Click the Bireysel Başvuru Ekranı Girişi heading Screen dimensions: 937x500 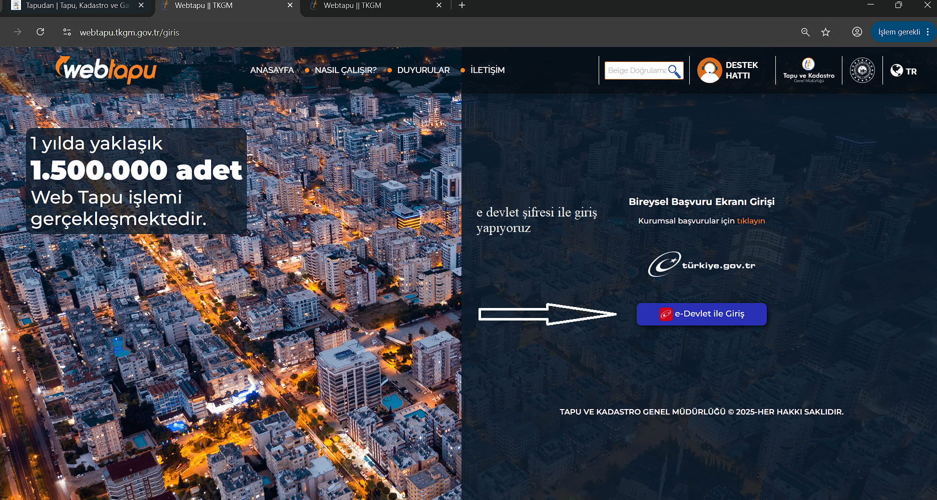(702, 201)
